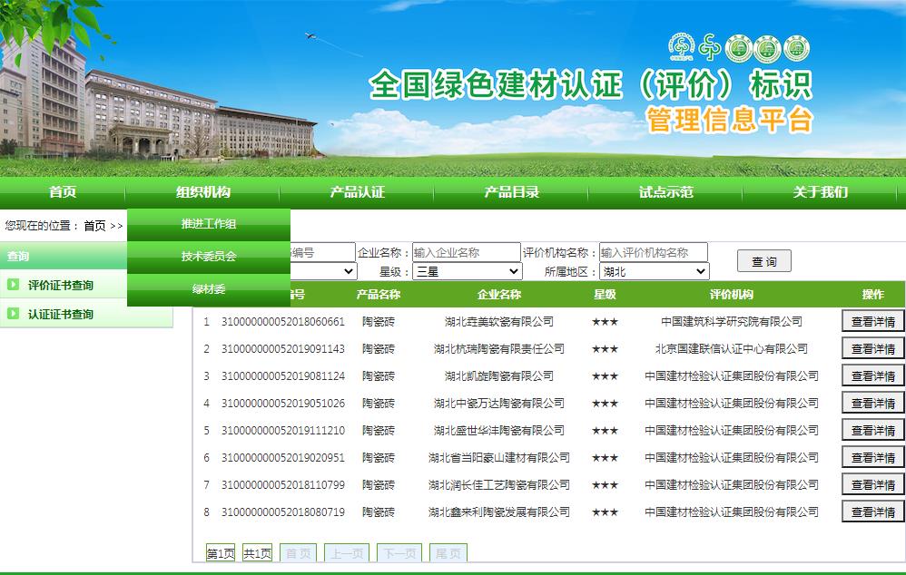Select 推进工作组 from the open submenu
906x575 pixels.
pyautogui.click(x=209, y=224)
